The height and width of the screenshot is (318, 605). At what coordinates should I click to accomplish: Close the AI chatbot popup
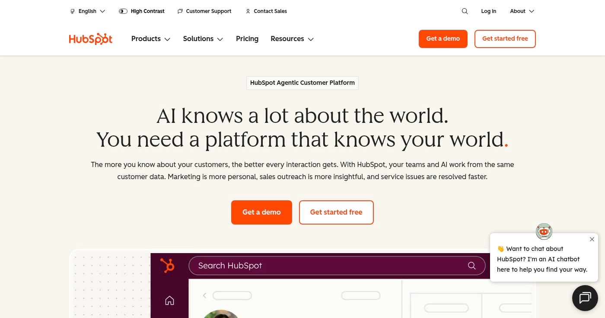pos(592,239)
